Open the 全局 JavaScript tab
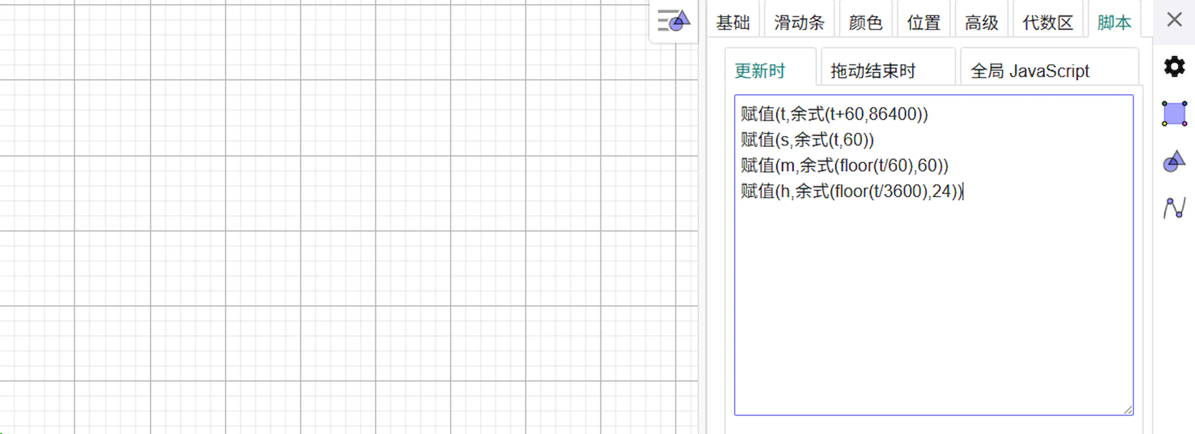Image resolution: width=1195 pixels, height=434 pixels. 1030,71
